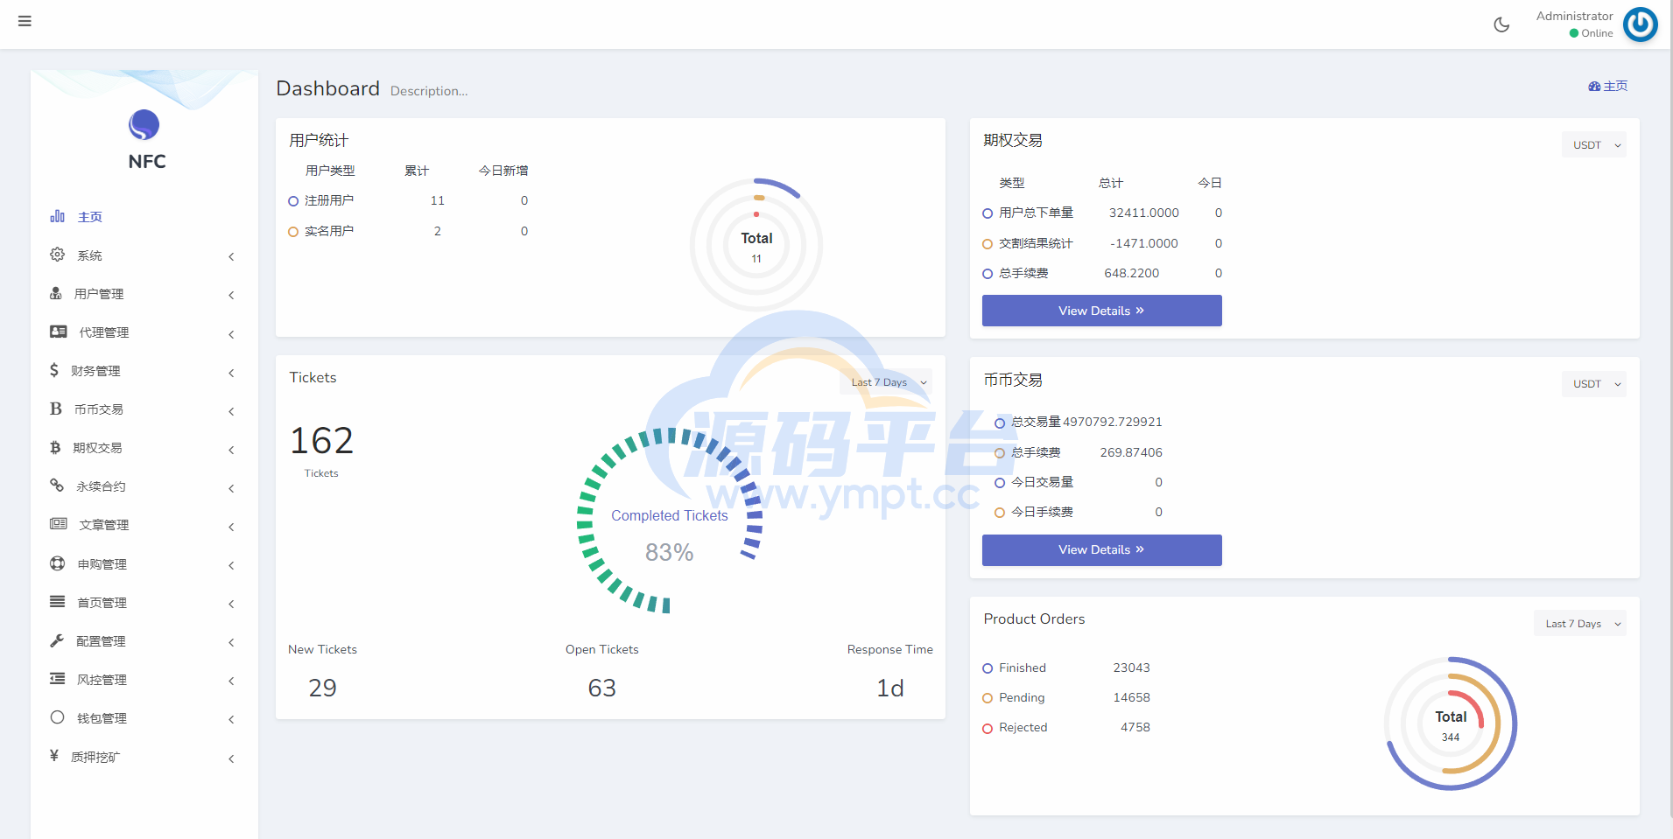Click the Online status indicator

[x=1591, y=33]
